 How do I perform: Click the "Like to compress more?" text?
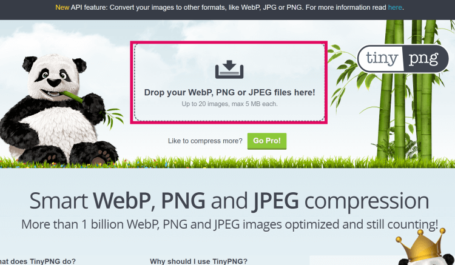pyautogui.click(x=205, y=141)
